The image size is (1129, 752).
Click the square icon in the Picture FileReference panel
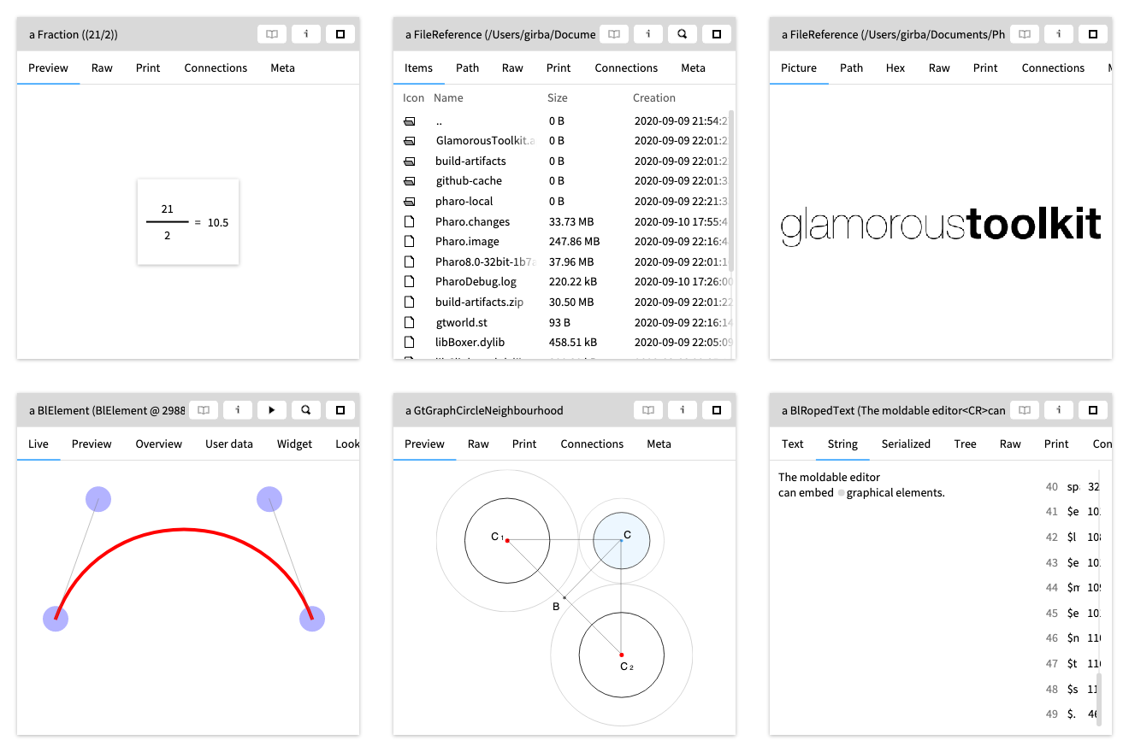[x=1093, y=34]
